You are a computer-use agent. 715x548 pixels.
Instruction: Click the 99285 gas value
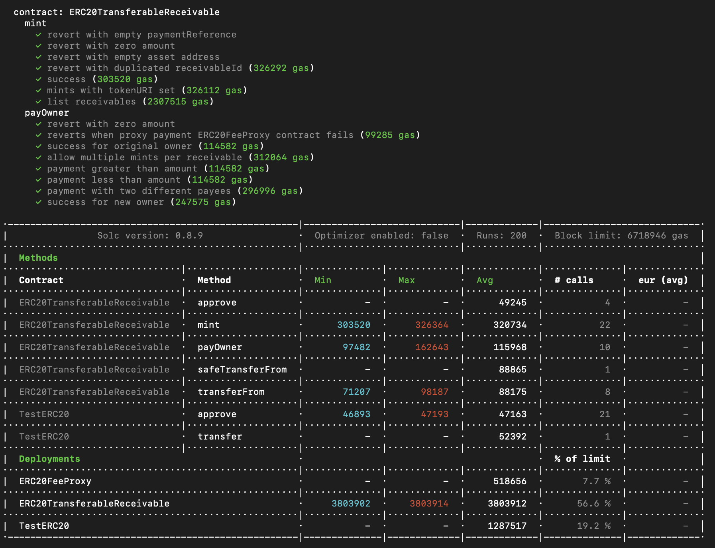390,135
